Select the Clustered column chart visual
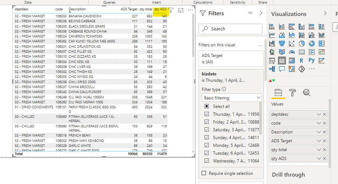This screenshot has width=338, height=184. pos(301,27)
